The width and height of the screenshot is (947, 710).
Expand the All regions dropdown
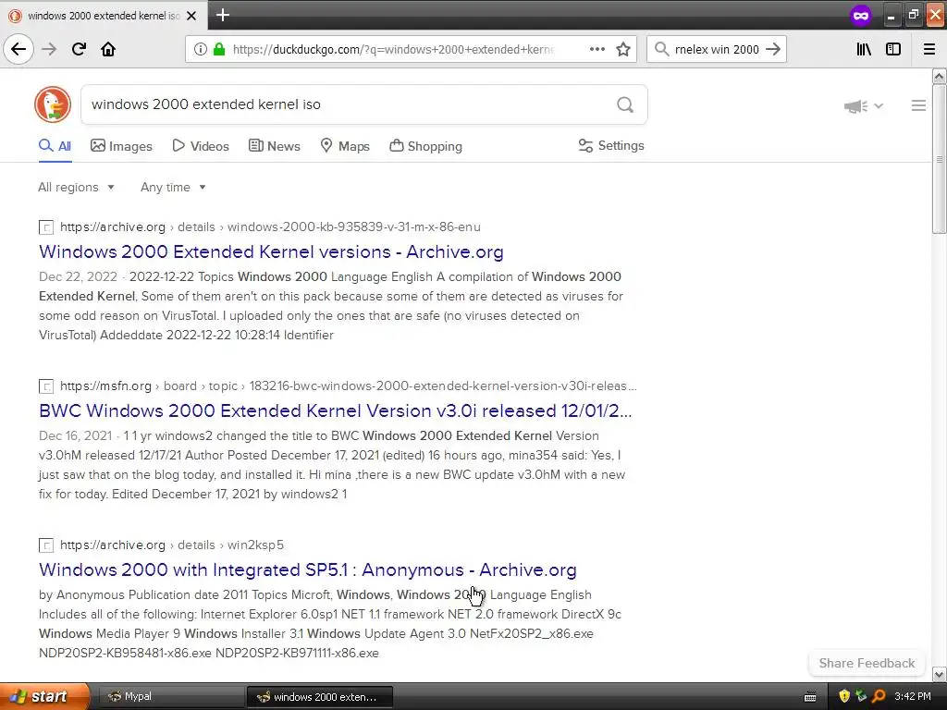tap(76, 187)
